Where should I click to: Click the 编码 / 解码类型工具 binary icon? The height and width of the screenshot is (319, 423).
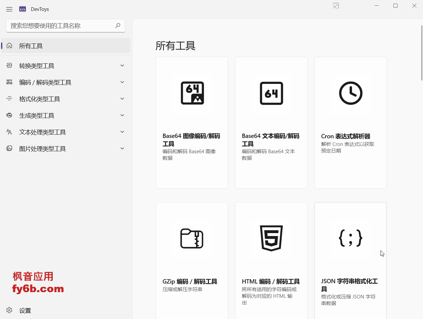(x=9, y=82)
